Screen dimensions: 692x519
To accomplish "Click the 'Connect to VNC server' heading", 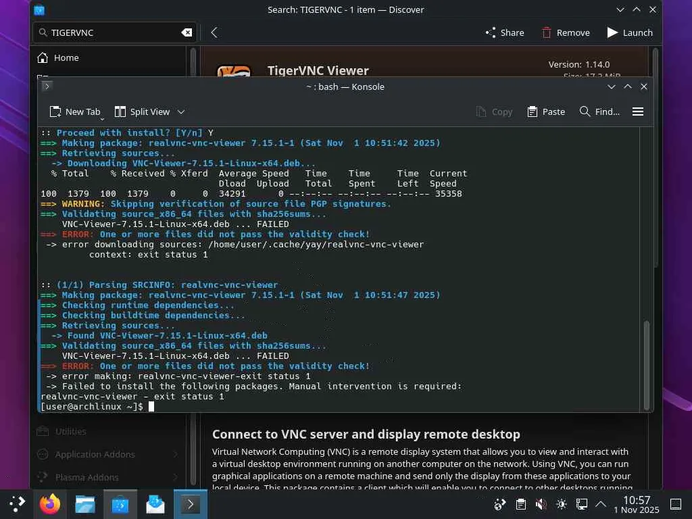I will (x=366, y=435).
